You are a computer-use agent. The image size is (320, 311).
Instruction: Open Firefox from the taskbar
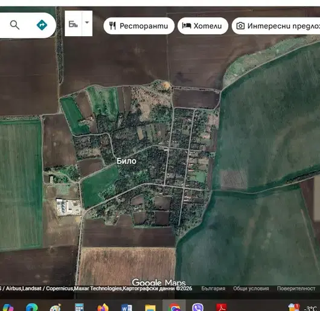103,307
